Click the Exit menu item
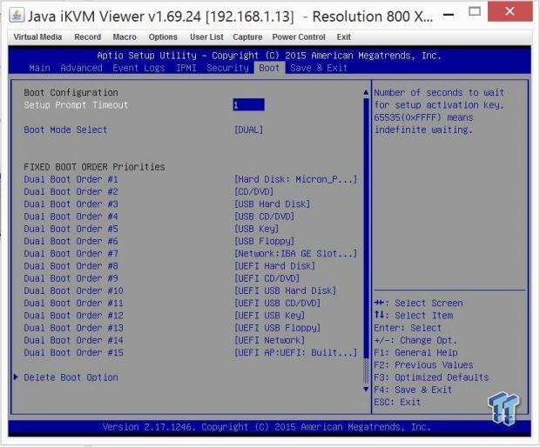This screenshot has height=447, width=540. pyautogui.click(x=344, y=37)
